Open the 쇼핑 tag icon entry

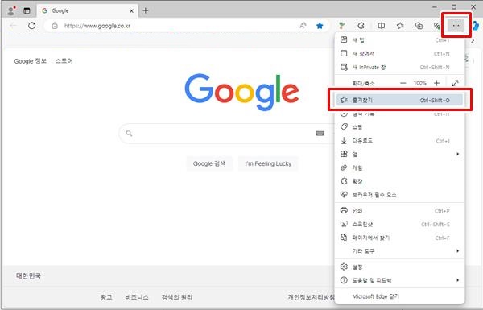399,127
